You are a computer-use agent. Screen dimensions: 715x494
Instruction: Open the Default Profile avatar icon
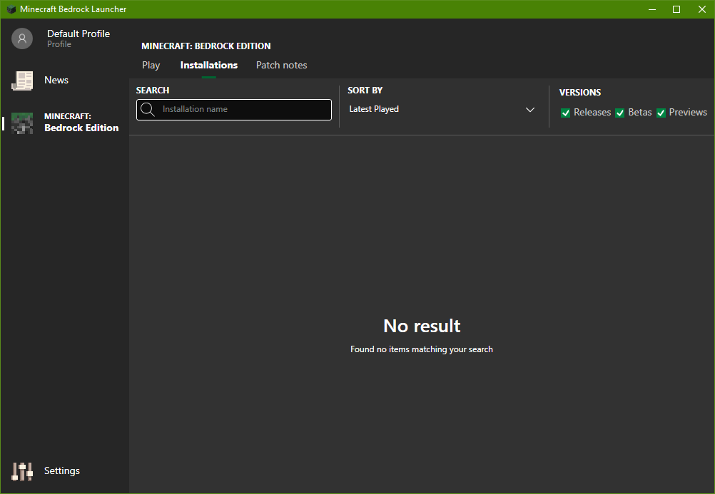(x=22, y=38)
